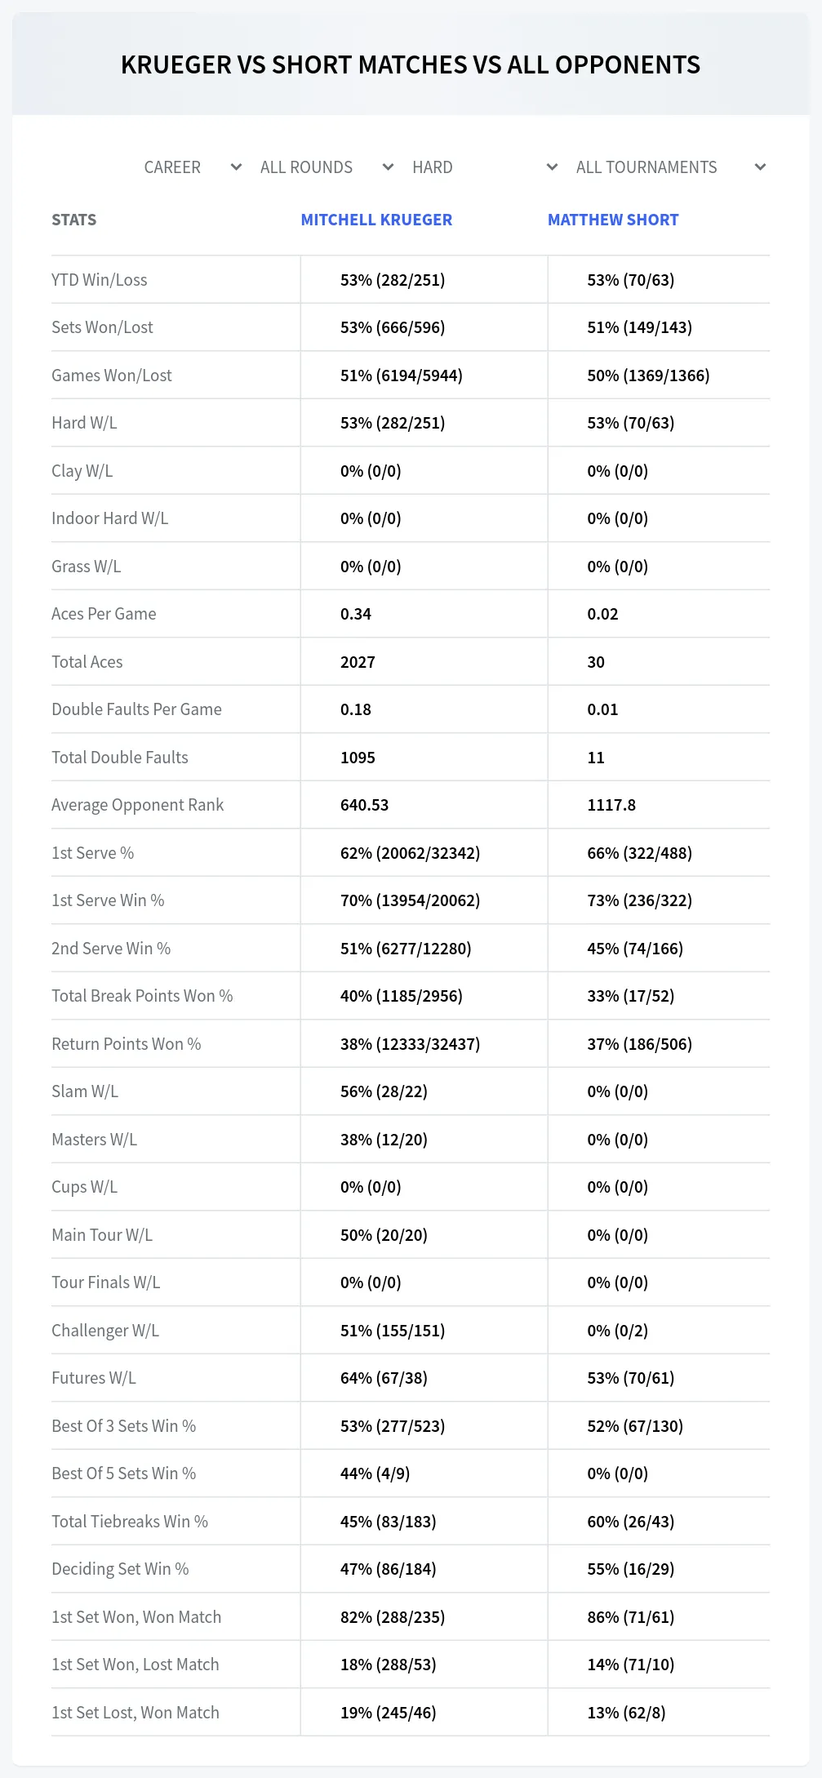This screenshot has height=1778, width=822.
Task: Select Short's Futures W/L value
Action: (x=630, y=1378)
